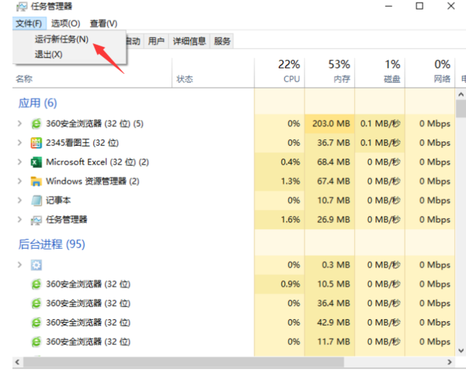
Task: Click the Windows 资源管理器 folder icon
Action: click(x=36, y=181)
